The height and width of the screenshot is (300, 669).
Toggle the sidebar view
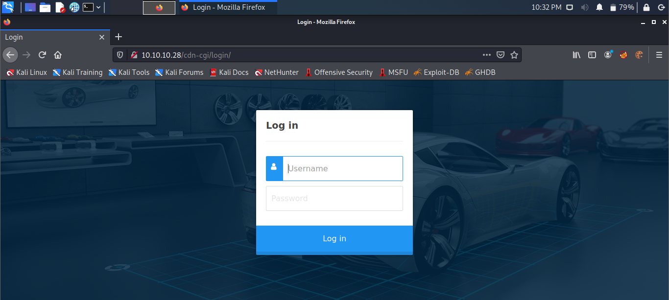coord(592,55)
